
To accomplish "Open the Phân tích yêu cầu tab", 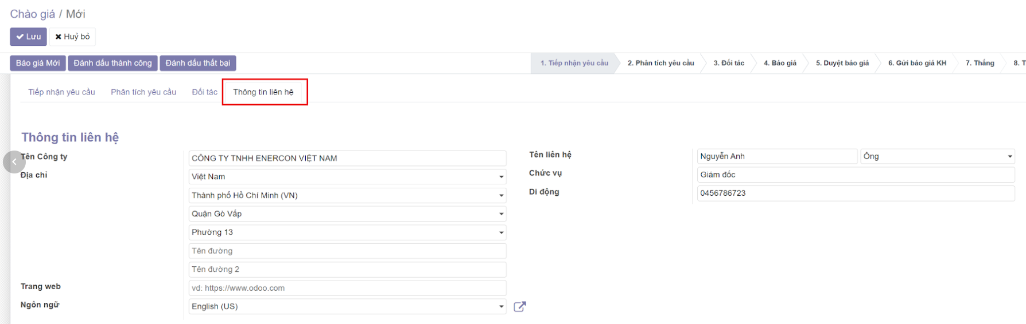I will (143, 92).
